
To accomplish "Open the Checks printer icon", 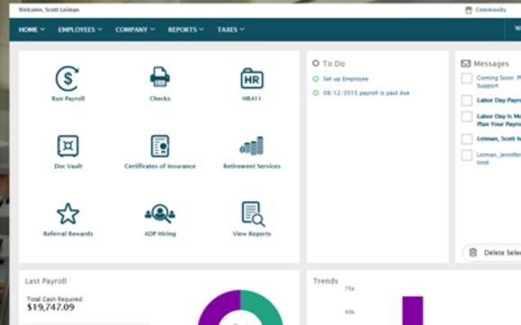I will click(160, 77).
